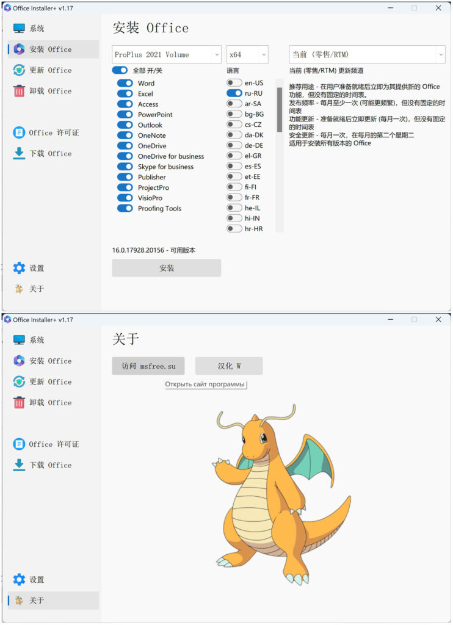Click the 关于 dragon icon in bottom window sidebar

tap(19, 601)
